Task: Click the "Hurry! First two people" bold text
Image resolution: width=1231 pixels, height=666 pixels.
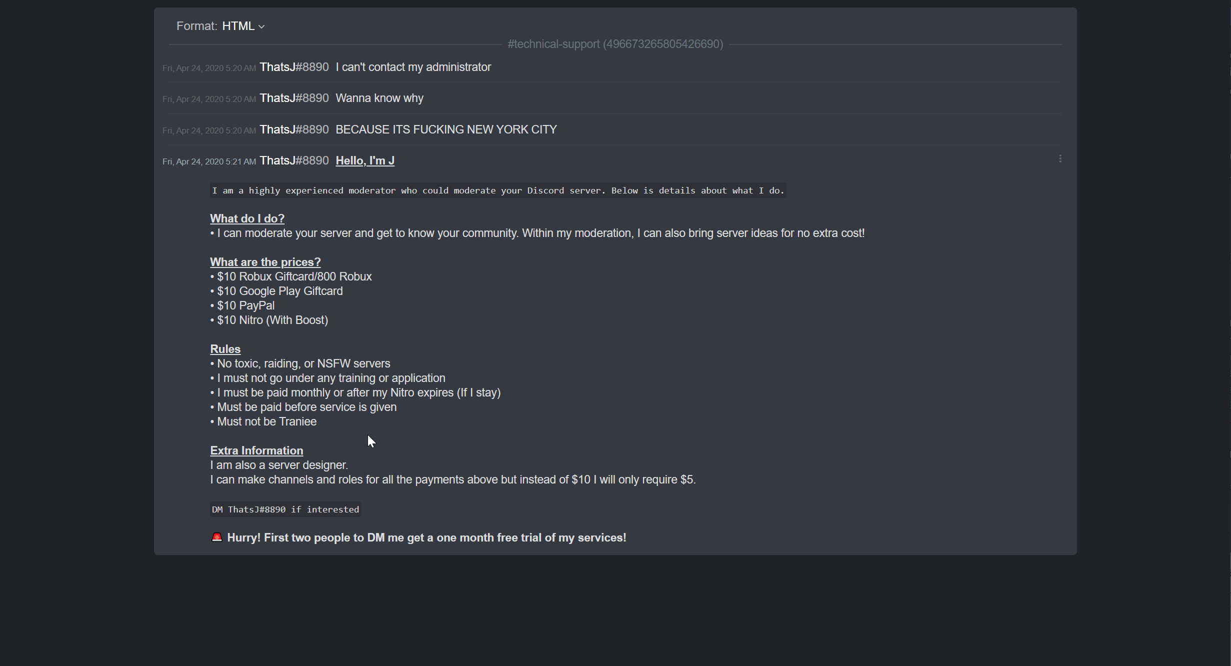Action: pos(426,537)
